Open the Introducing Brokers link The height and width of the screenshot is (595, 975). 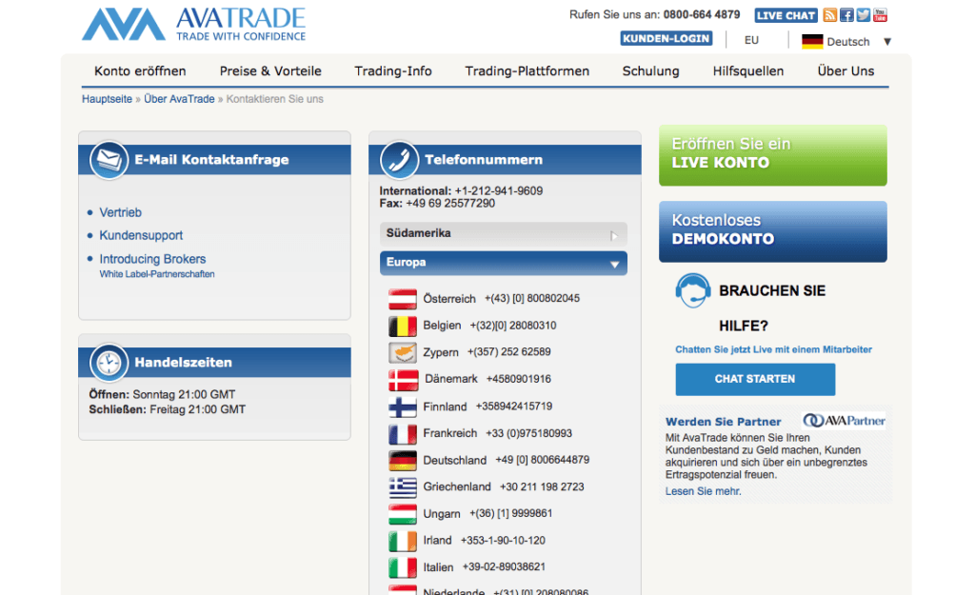pyautogui.click(x=152, y=259)
